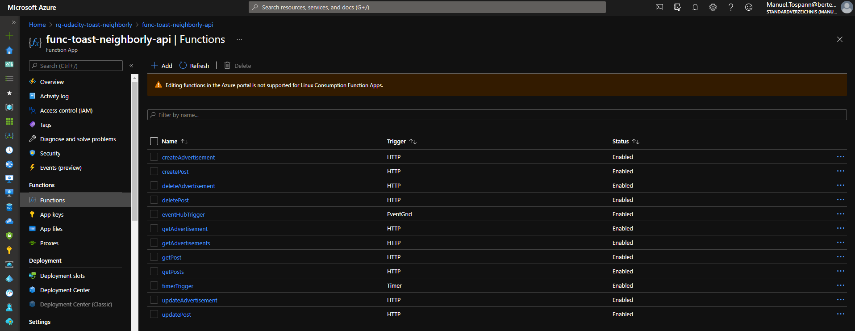Check the deletePost row checkbox
Viewport: 855px width, 331px height.
(x=154, y=200)
